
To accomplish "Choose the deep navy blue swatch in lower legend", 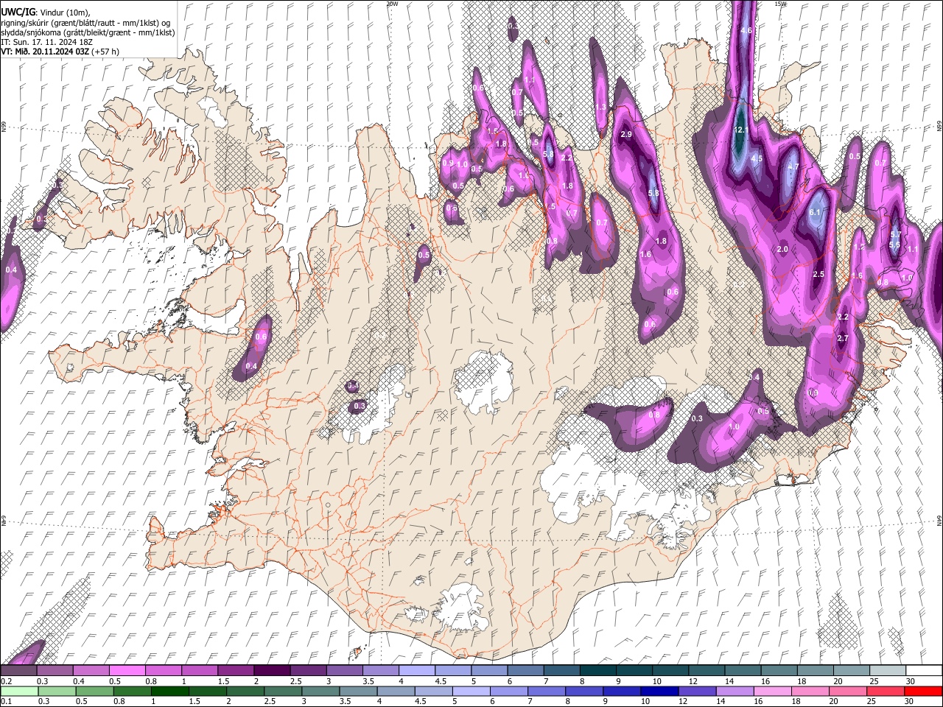I will (659, 691).
